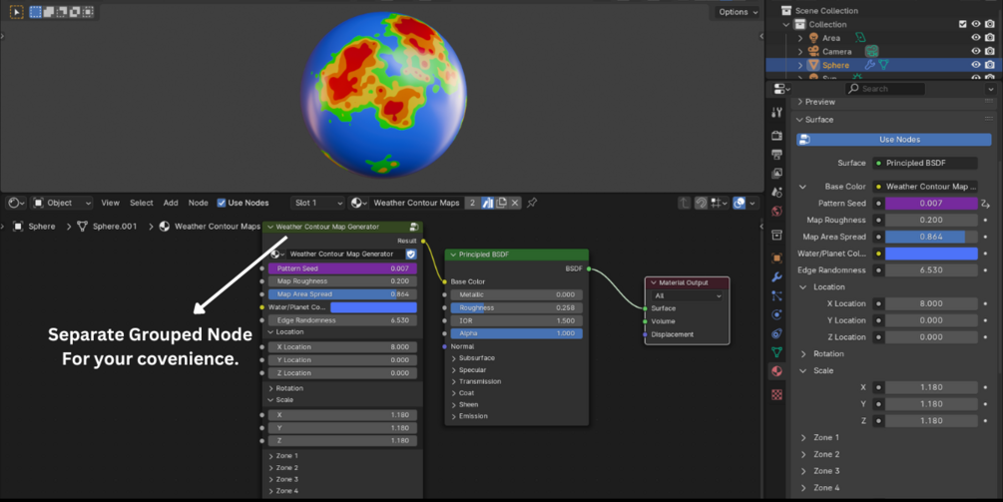Open the Physics properties tab
This screenshot has height=502, width=1003.
pyautogui.click(x=776, y=314)
